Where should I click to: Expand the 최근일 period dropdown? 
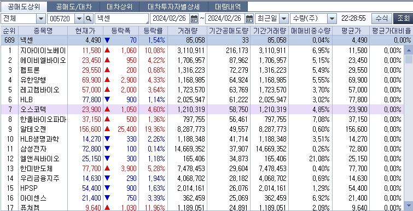(283, 19)
